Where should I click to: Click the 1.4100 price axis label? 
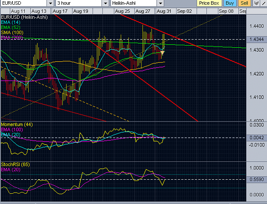click(x=256, y=97)
